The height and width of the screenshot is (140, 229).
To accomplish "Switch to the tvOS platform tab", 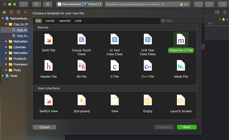I will [78, 21].
